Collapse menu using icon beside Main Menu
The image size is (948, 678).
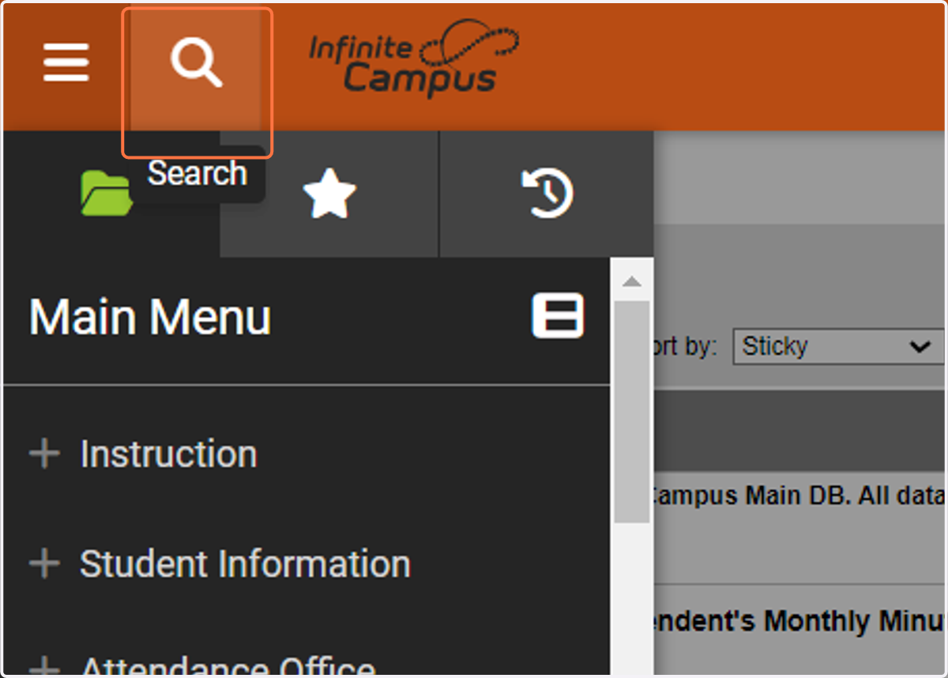pyautogui.click(x=558, y=316)
